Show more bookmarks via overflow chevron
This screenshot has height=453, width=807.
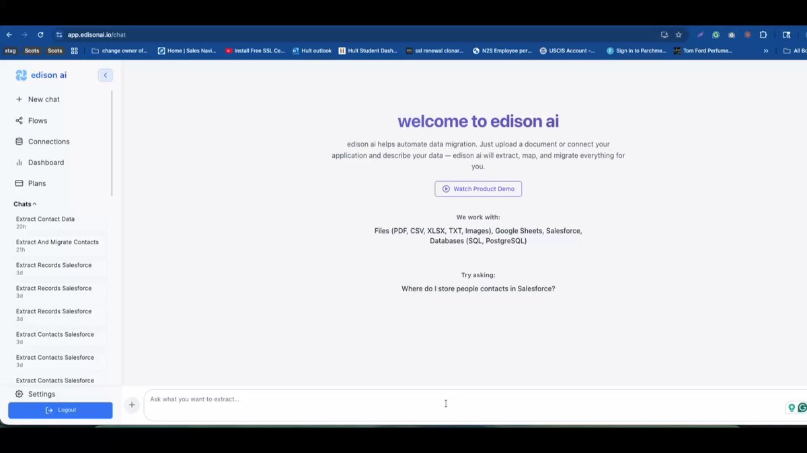point(766,50)
